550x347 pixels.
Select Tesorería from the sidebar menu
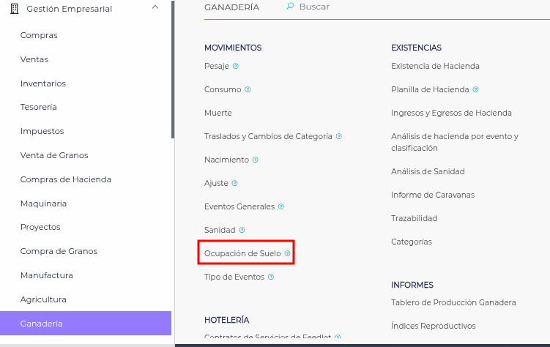click(39, 107)
